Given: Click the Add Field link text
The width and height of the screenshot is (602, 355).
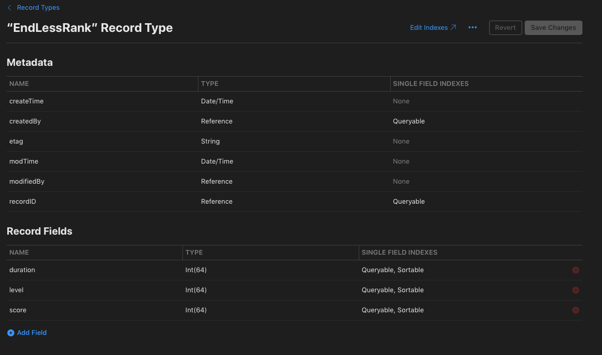Looking at the screenshot, I should point(32,333).
